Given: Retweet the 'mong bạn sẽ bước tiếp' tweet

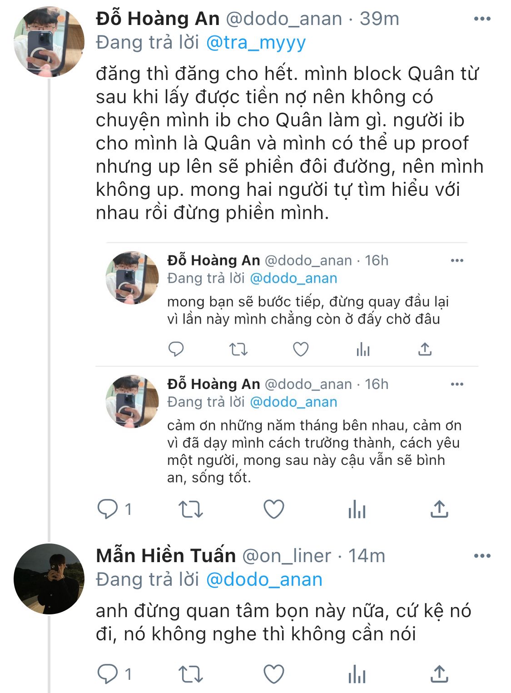Looking at the screenshot, I should pos(238,349).
